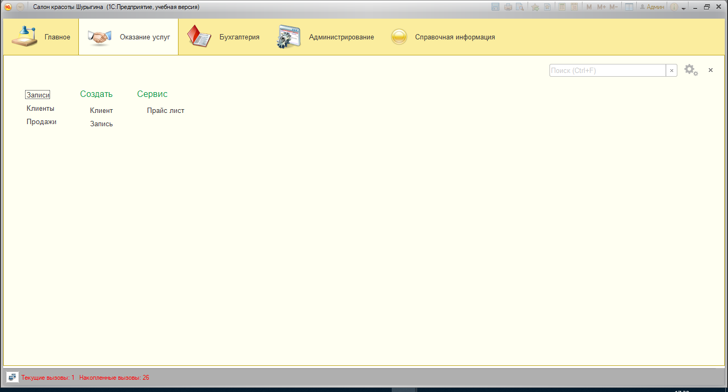Open the Записи link
This screenshot has width=728, height=392.
[38, 95]
